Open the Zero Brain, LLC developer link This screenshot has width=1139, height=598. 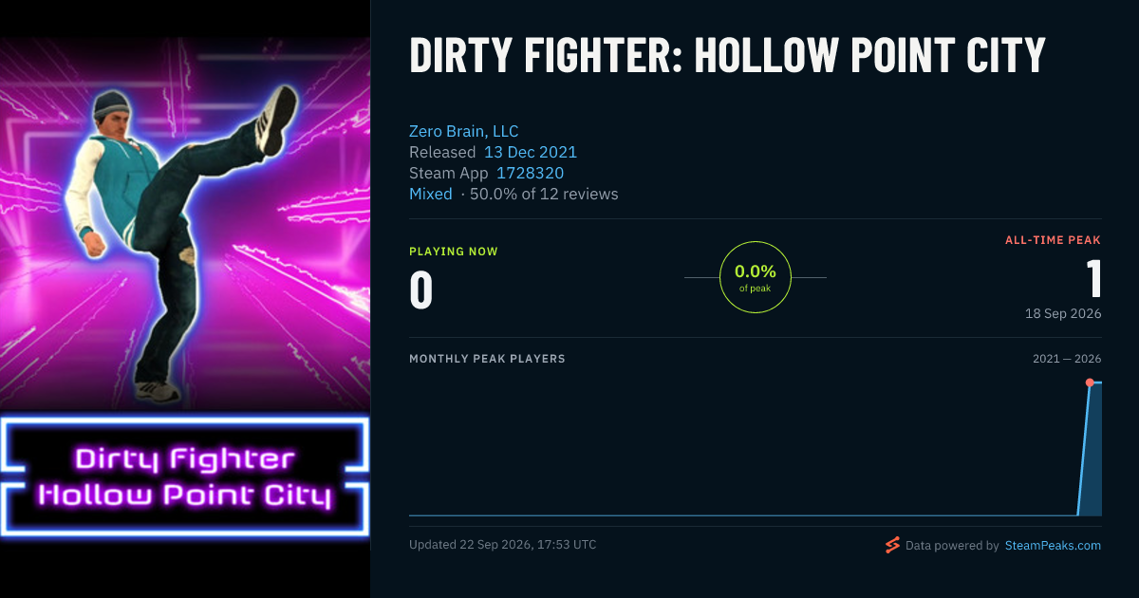click(464, 131)
